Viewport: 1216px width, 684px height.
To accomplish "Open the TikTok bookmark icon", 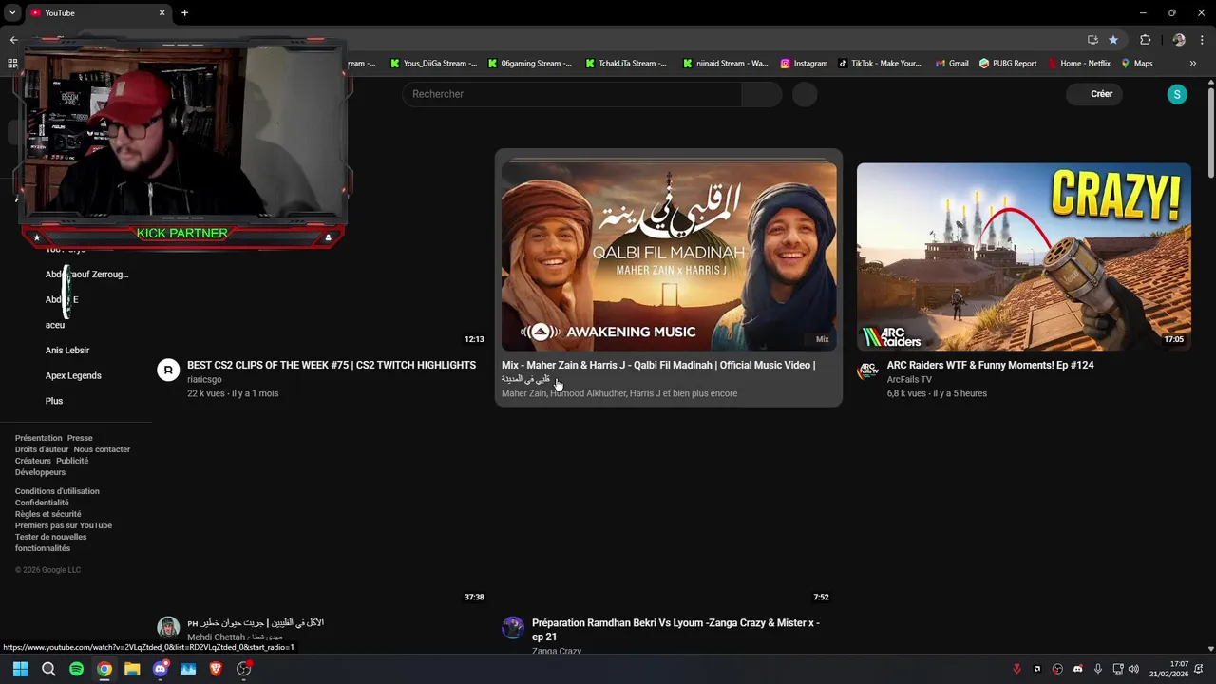I will (843, 64).
